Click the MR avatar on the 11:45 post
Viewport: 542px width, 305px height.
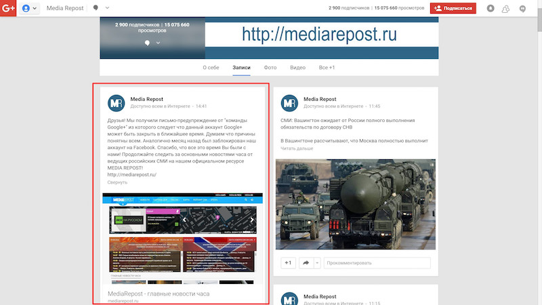tap(289, 103)
